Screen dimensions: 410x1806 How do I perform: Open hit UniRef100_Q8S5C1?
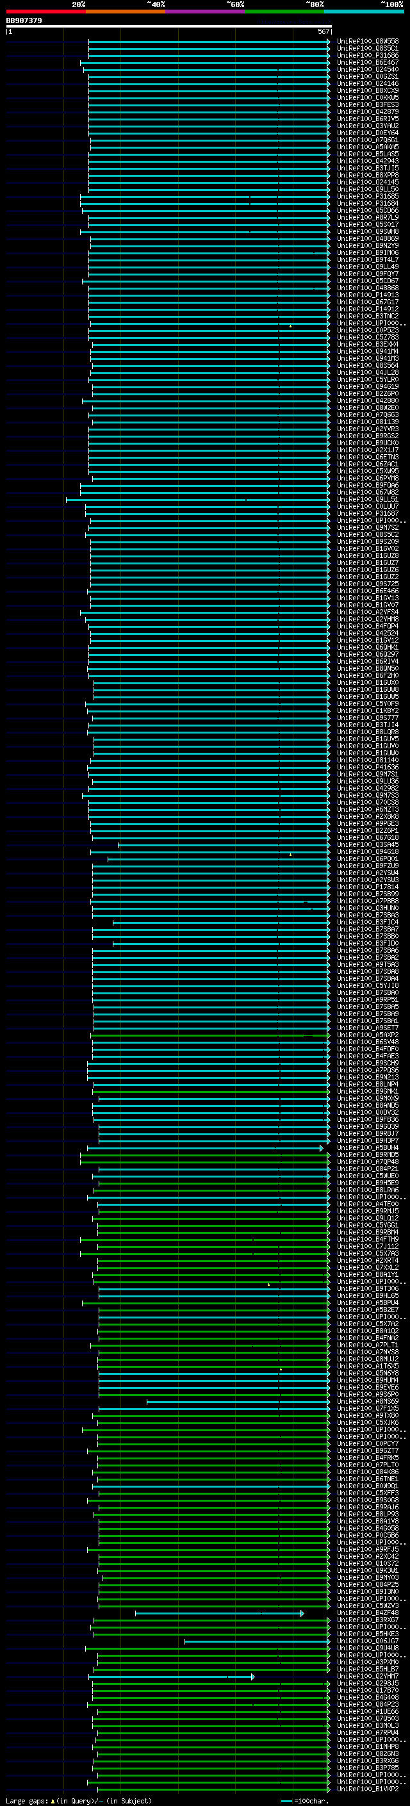368,49
